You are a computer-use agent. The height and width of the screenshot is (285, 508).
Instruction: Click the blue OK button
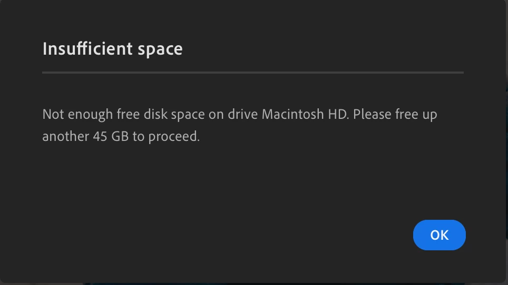click(439, 235)
